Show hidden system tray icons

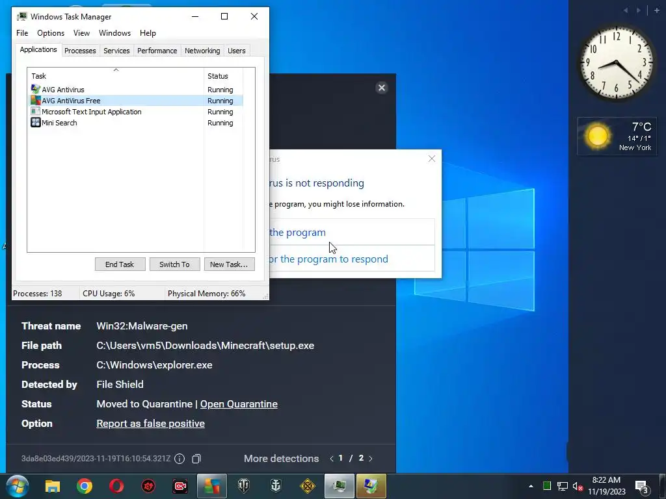click(531, 486)
